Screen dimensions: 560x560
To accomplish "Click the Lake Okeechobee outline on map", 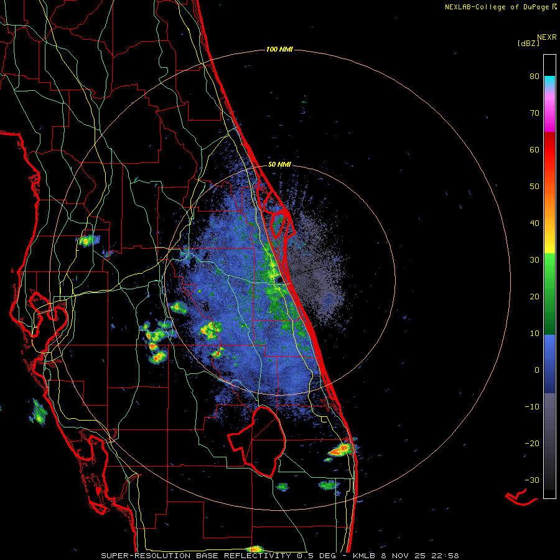I will (258, 441).
